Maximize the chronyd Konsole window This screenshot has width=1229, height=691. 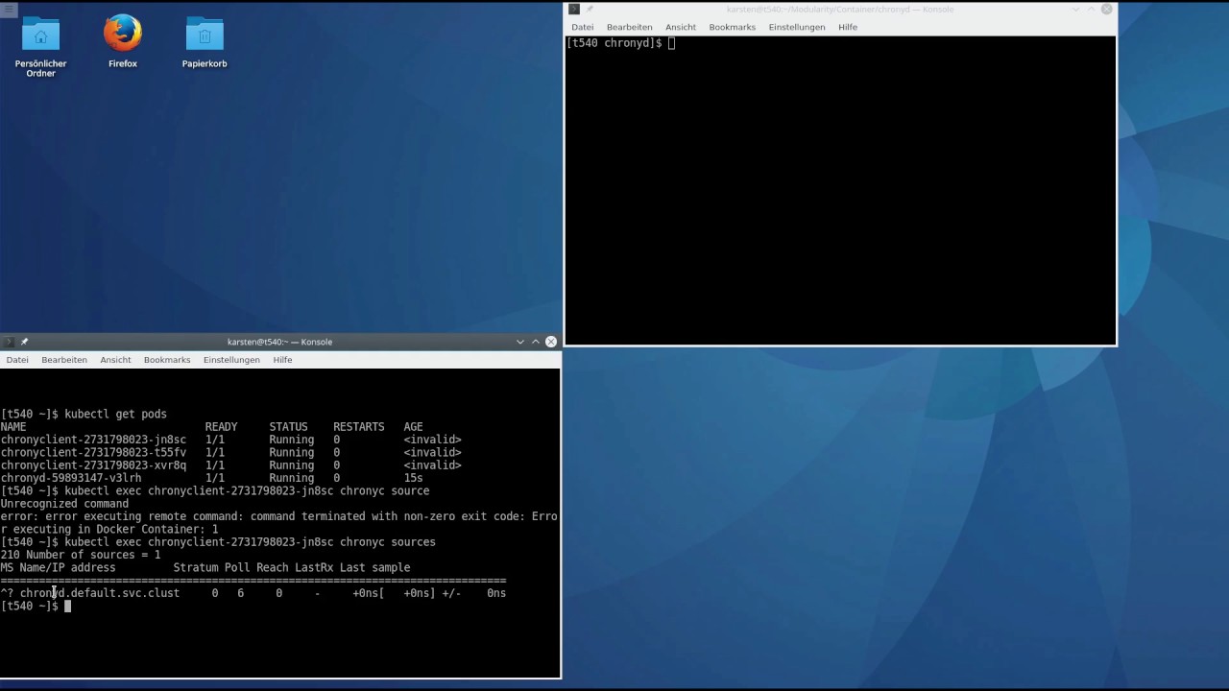click(x=1092, y=10)
